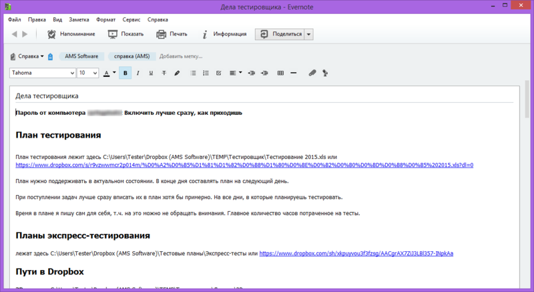
Task: Toggle italic formatting
Action: [138, 73]
